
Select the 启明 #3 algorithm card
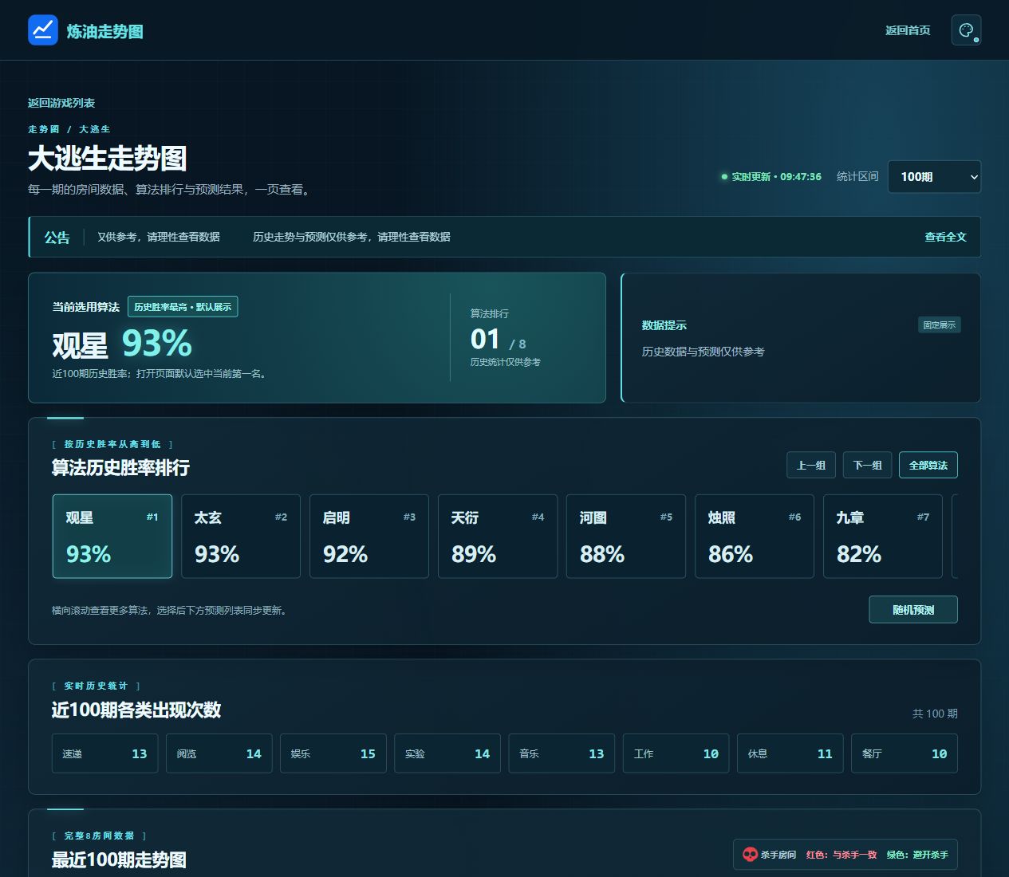pos(369,536)
